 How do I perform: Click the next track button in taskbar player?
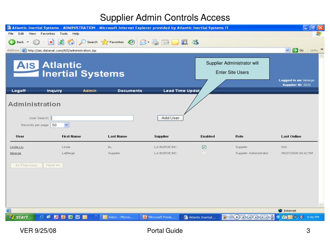pos(256,217)
